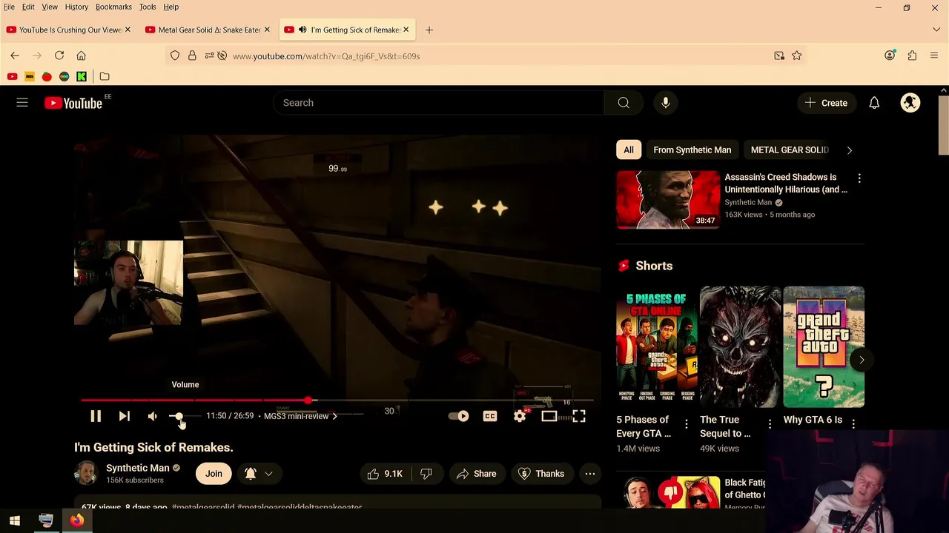Open the Create menu
949x533 pixels.
(x=826, y=103)
